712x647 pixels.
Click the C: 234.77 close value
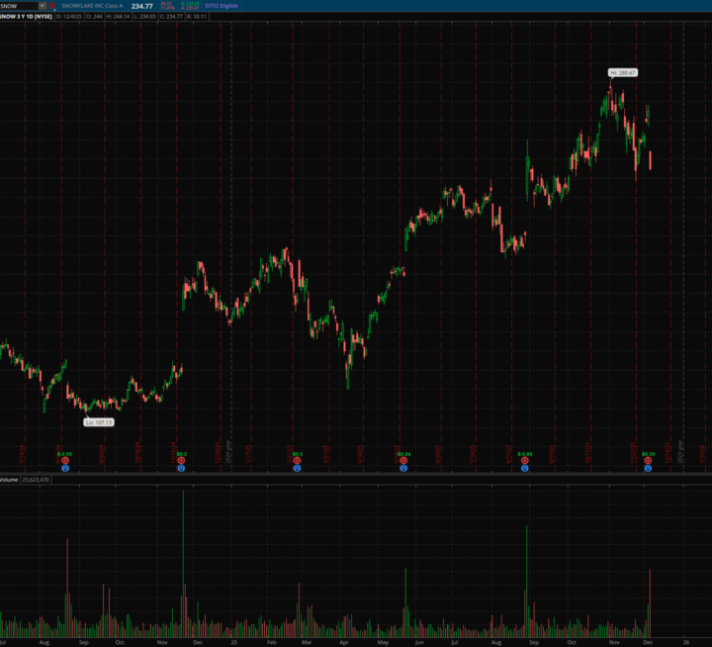point(171,17)
